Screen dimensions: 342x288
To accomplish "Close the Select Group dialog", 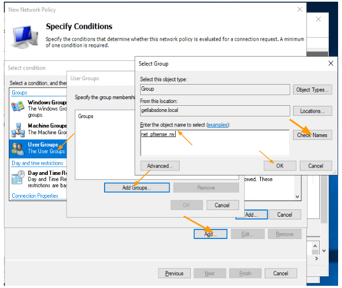I will [x=331, y=64].
